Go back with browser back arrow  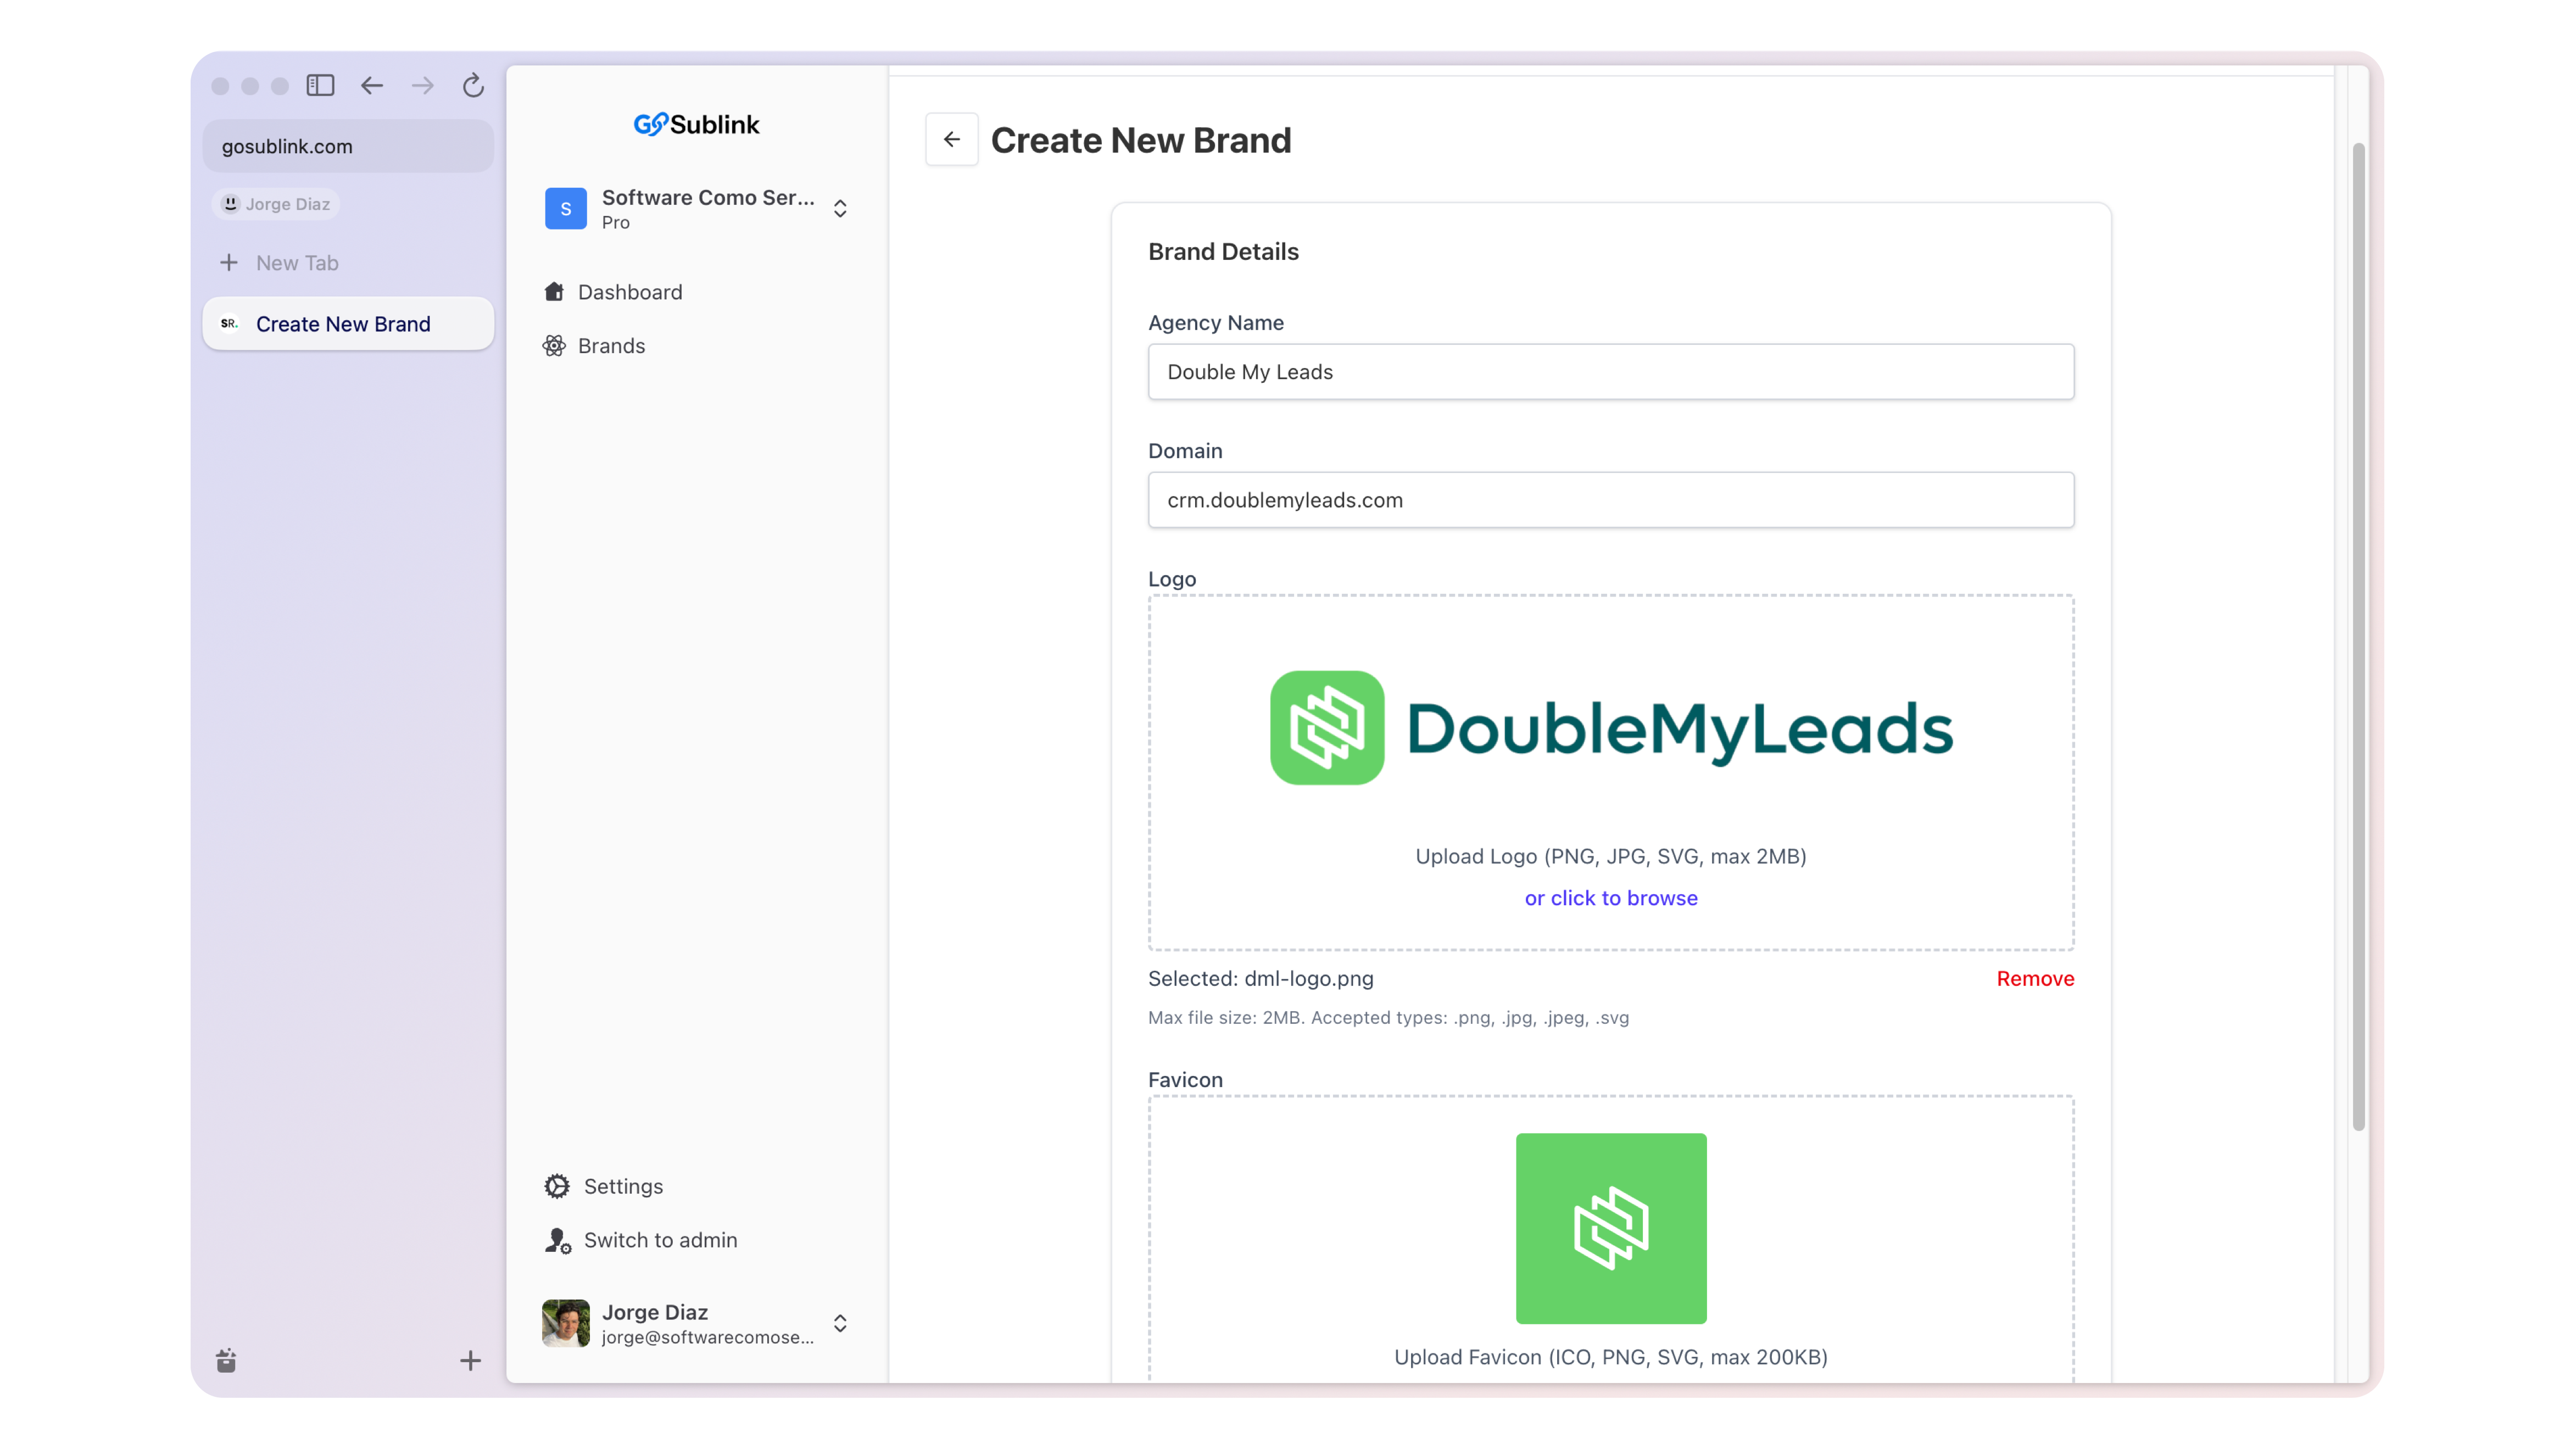[x=372, y=86]
